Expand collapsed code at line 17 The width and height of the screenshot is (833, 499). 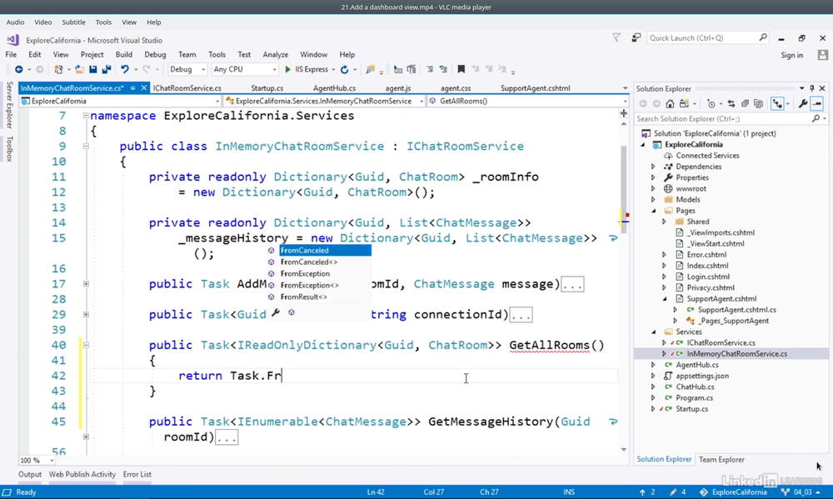coord(86,284)
